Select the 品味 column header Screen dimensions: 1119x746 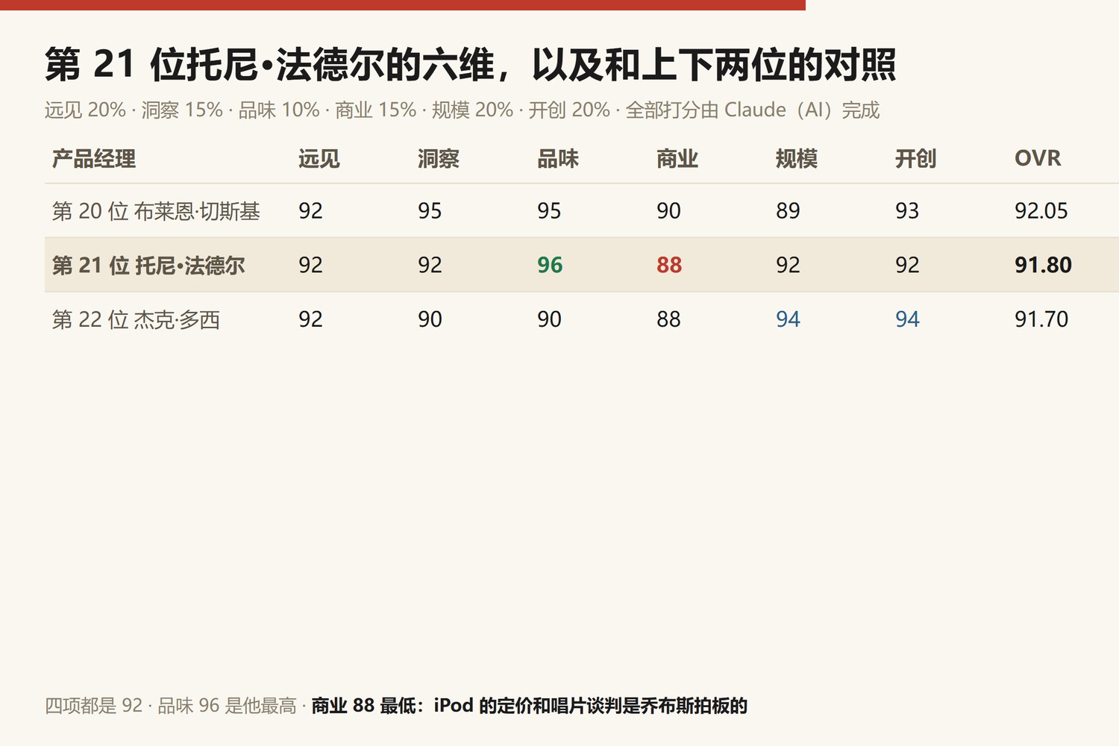point(558,159)
